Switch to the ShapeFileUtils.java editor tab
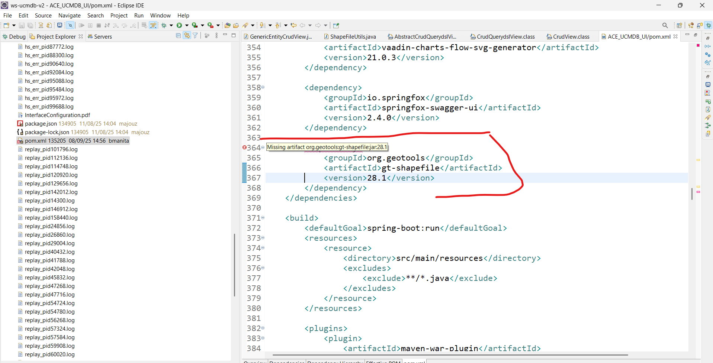 click(353, 36)
